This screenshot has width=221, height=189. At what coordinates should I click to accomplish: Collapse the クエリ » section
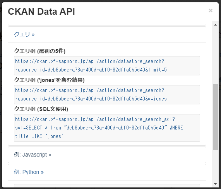pos(24,34)
